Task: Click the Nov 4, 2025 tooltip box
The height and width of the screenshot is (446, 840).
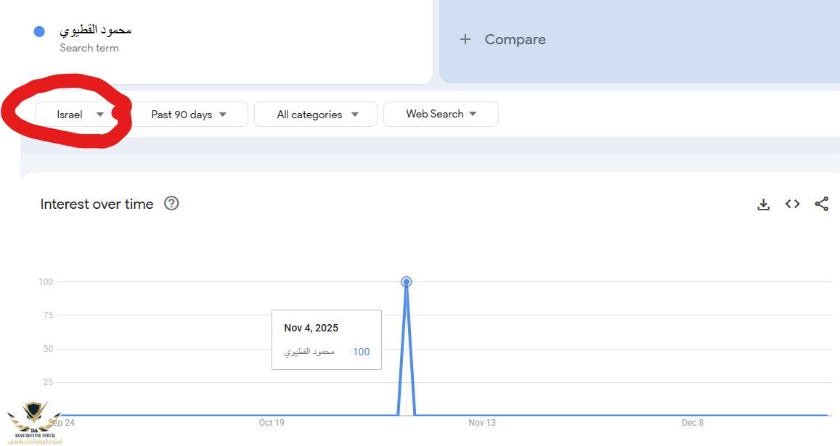Action: coord(326,339)
